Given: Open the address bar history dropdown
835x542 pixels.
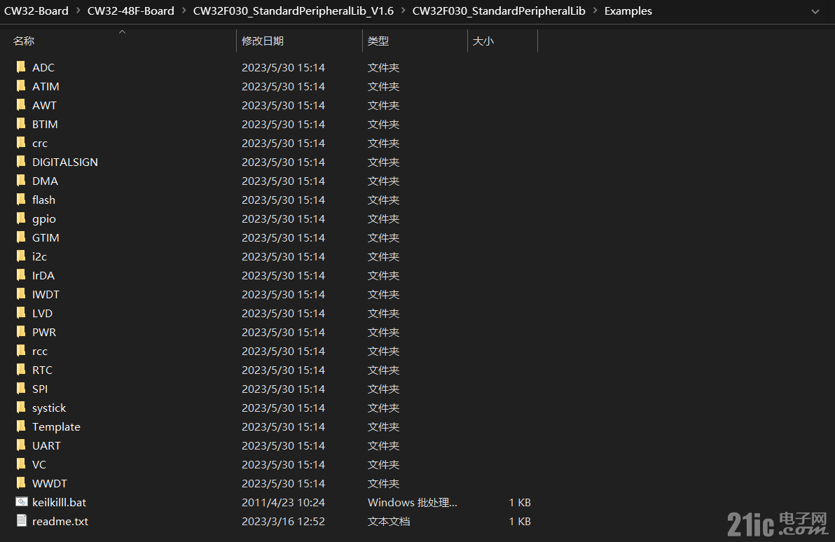Looking at the screenshot, I should 815,11.
